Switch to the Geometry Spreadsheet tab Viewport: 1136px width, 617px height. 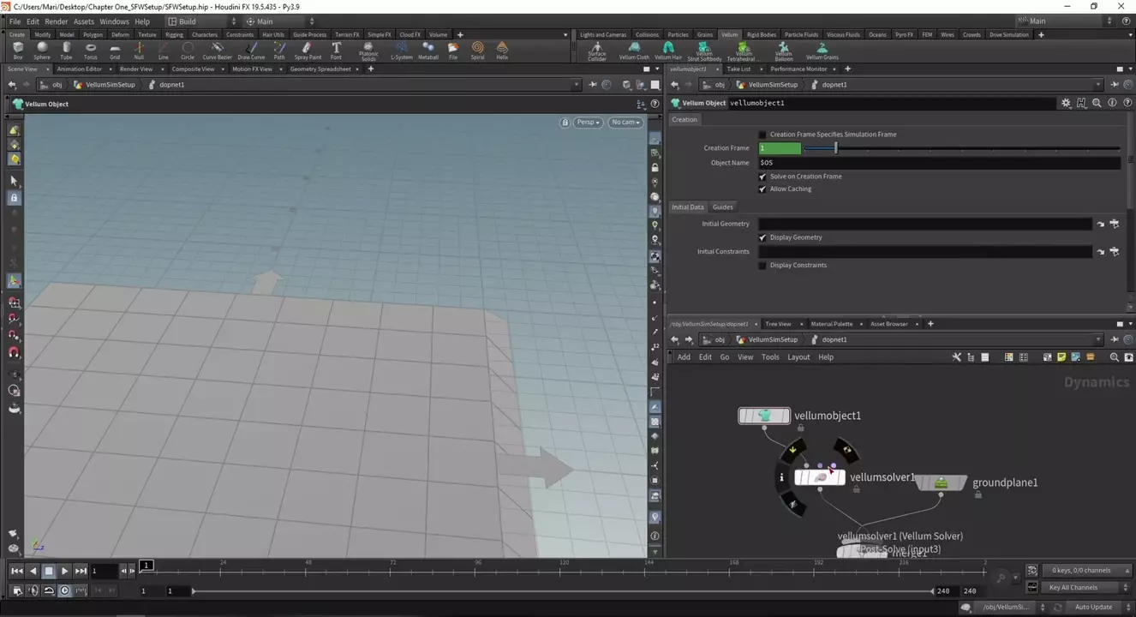320,69
